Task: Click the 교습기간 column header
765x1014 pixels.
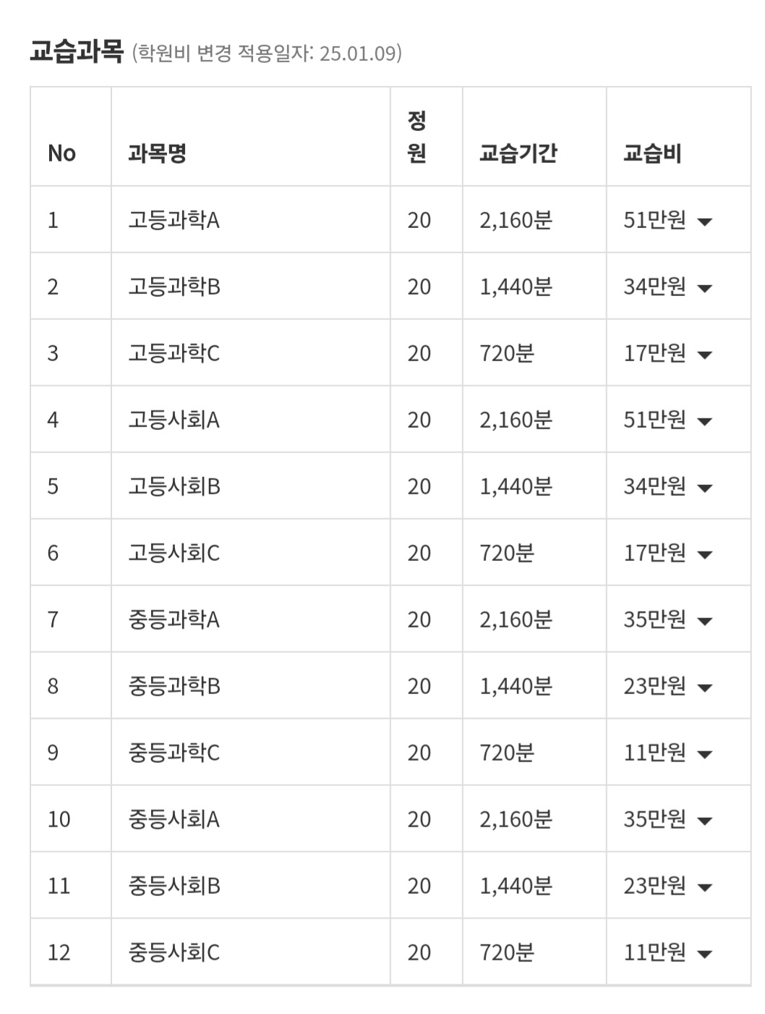Action: point(518,153)
